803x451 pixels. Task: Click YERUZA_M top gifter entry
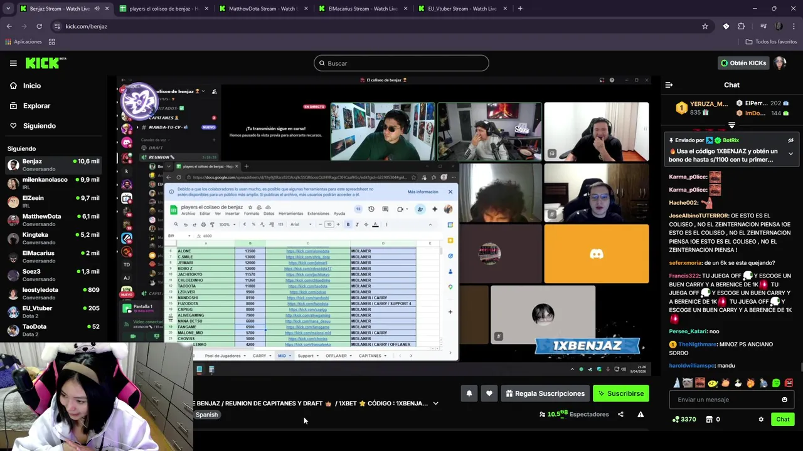(x=703, y=108)
